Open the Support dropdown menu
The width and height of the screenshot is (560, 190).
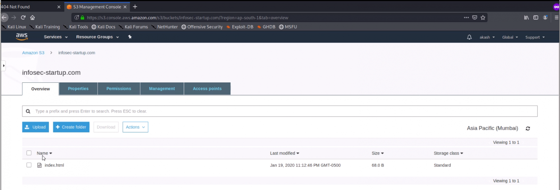pyautogui.click(x=535, y=37)
